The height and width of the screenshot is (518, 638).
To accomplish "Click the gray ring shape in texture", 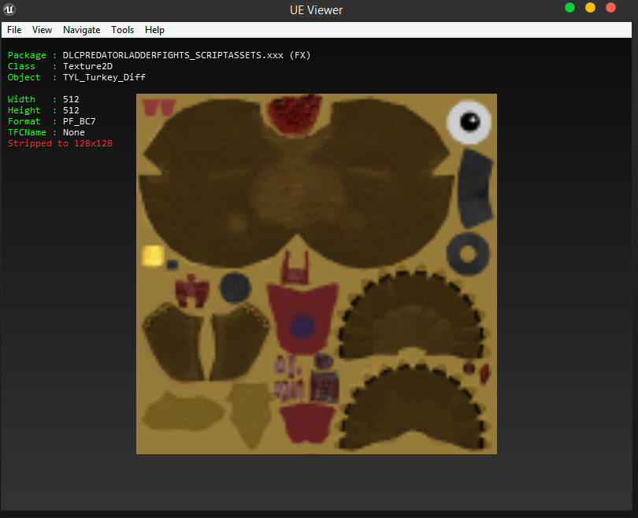I will [x=467, y=253].
